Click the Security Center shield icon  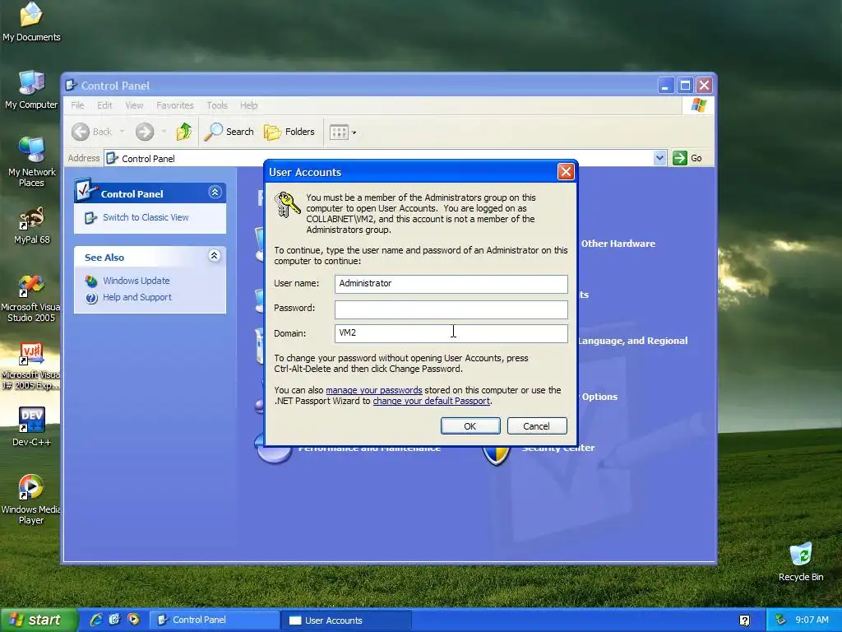click(496, 456)
